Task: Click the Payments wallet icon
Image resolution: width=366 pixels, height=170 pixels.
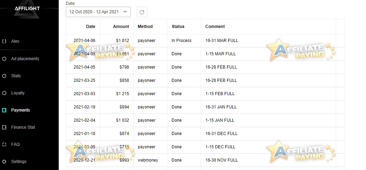Action: pyautogui.click(x=4, y=110)
